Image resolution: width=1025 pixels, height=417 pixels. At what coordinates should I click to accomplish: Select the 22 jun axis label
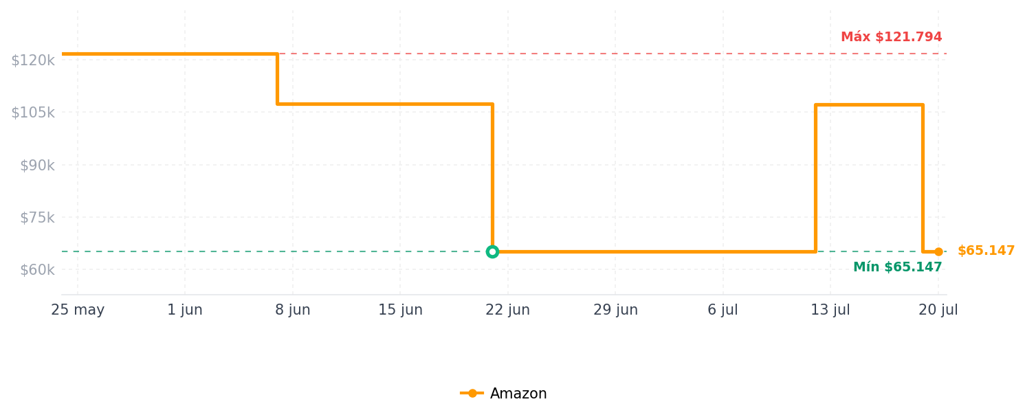(x=508, y=310)
